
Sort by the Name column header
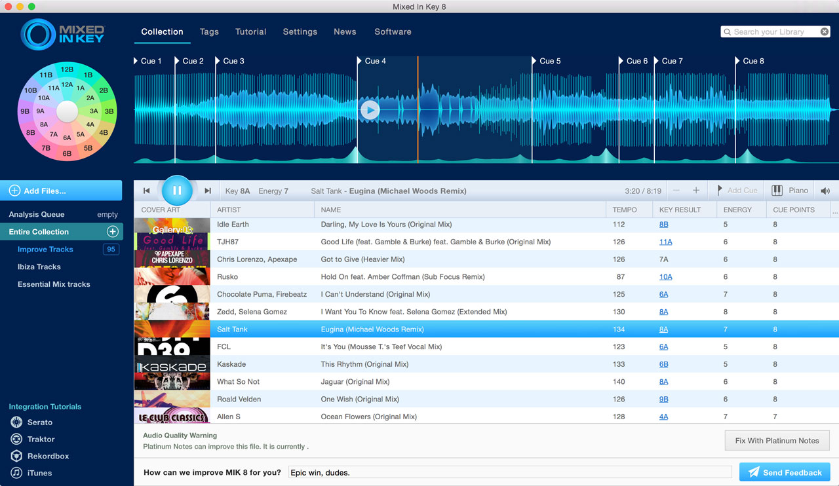(460, 210)
